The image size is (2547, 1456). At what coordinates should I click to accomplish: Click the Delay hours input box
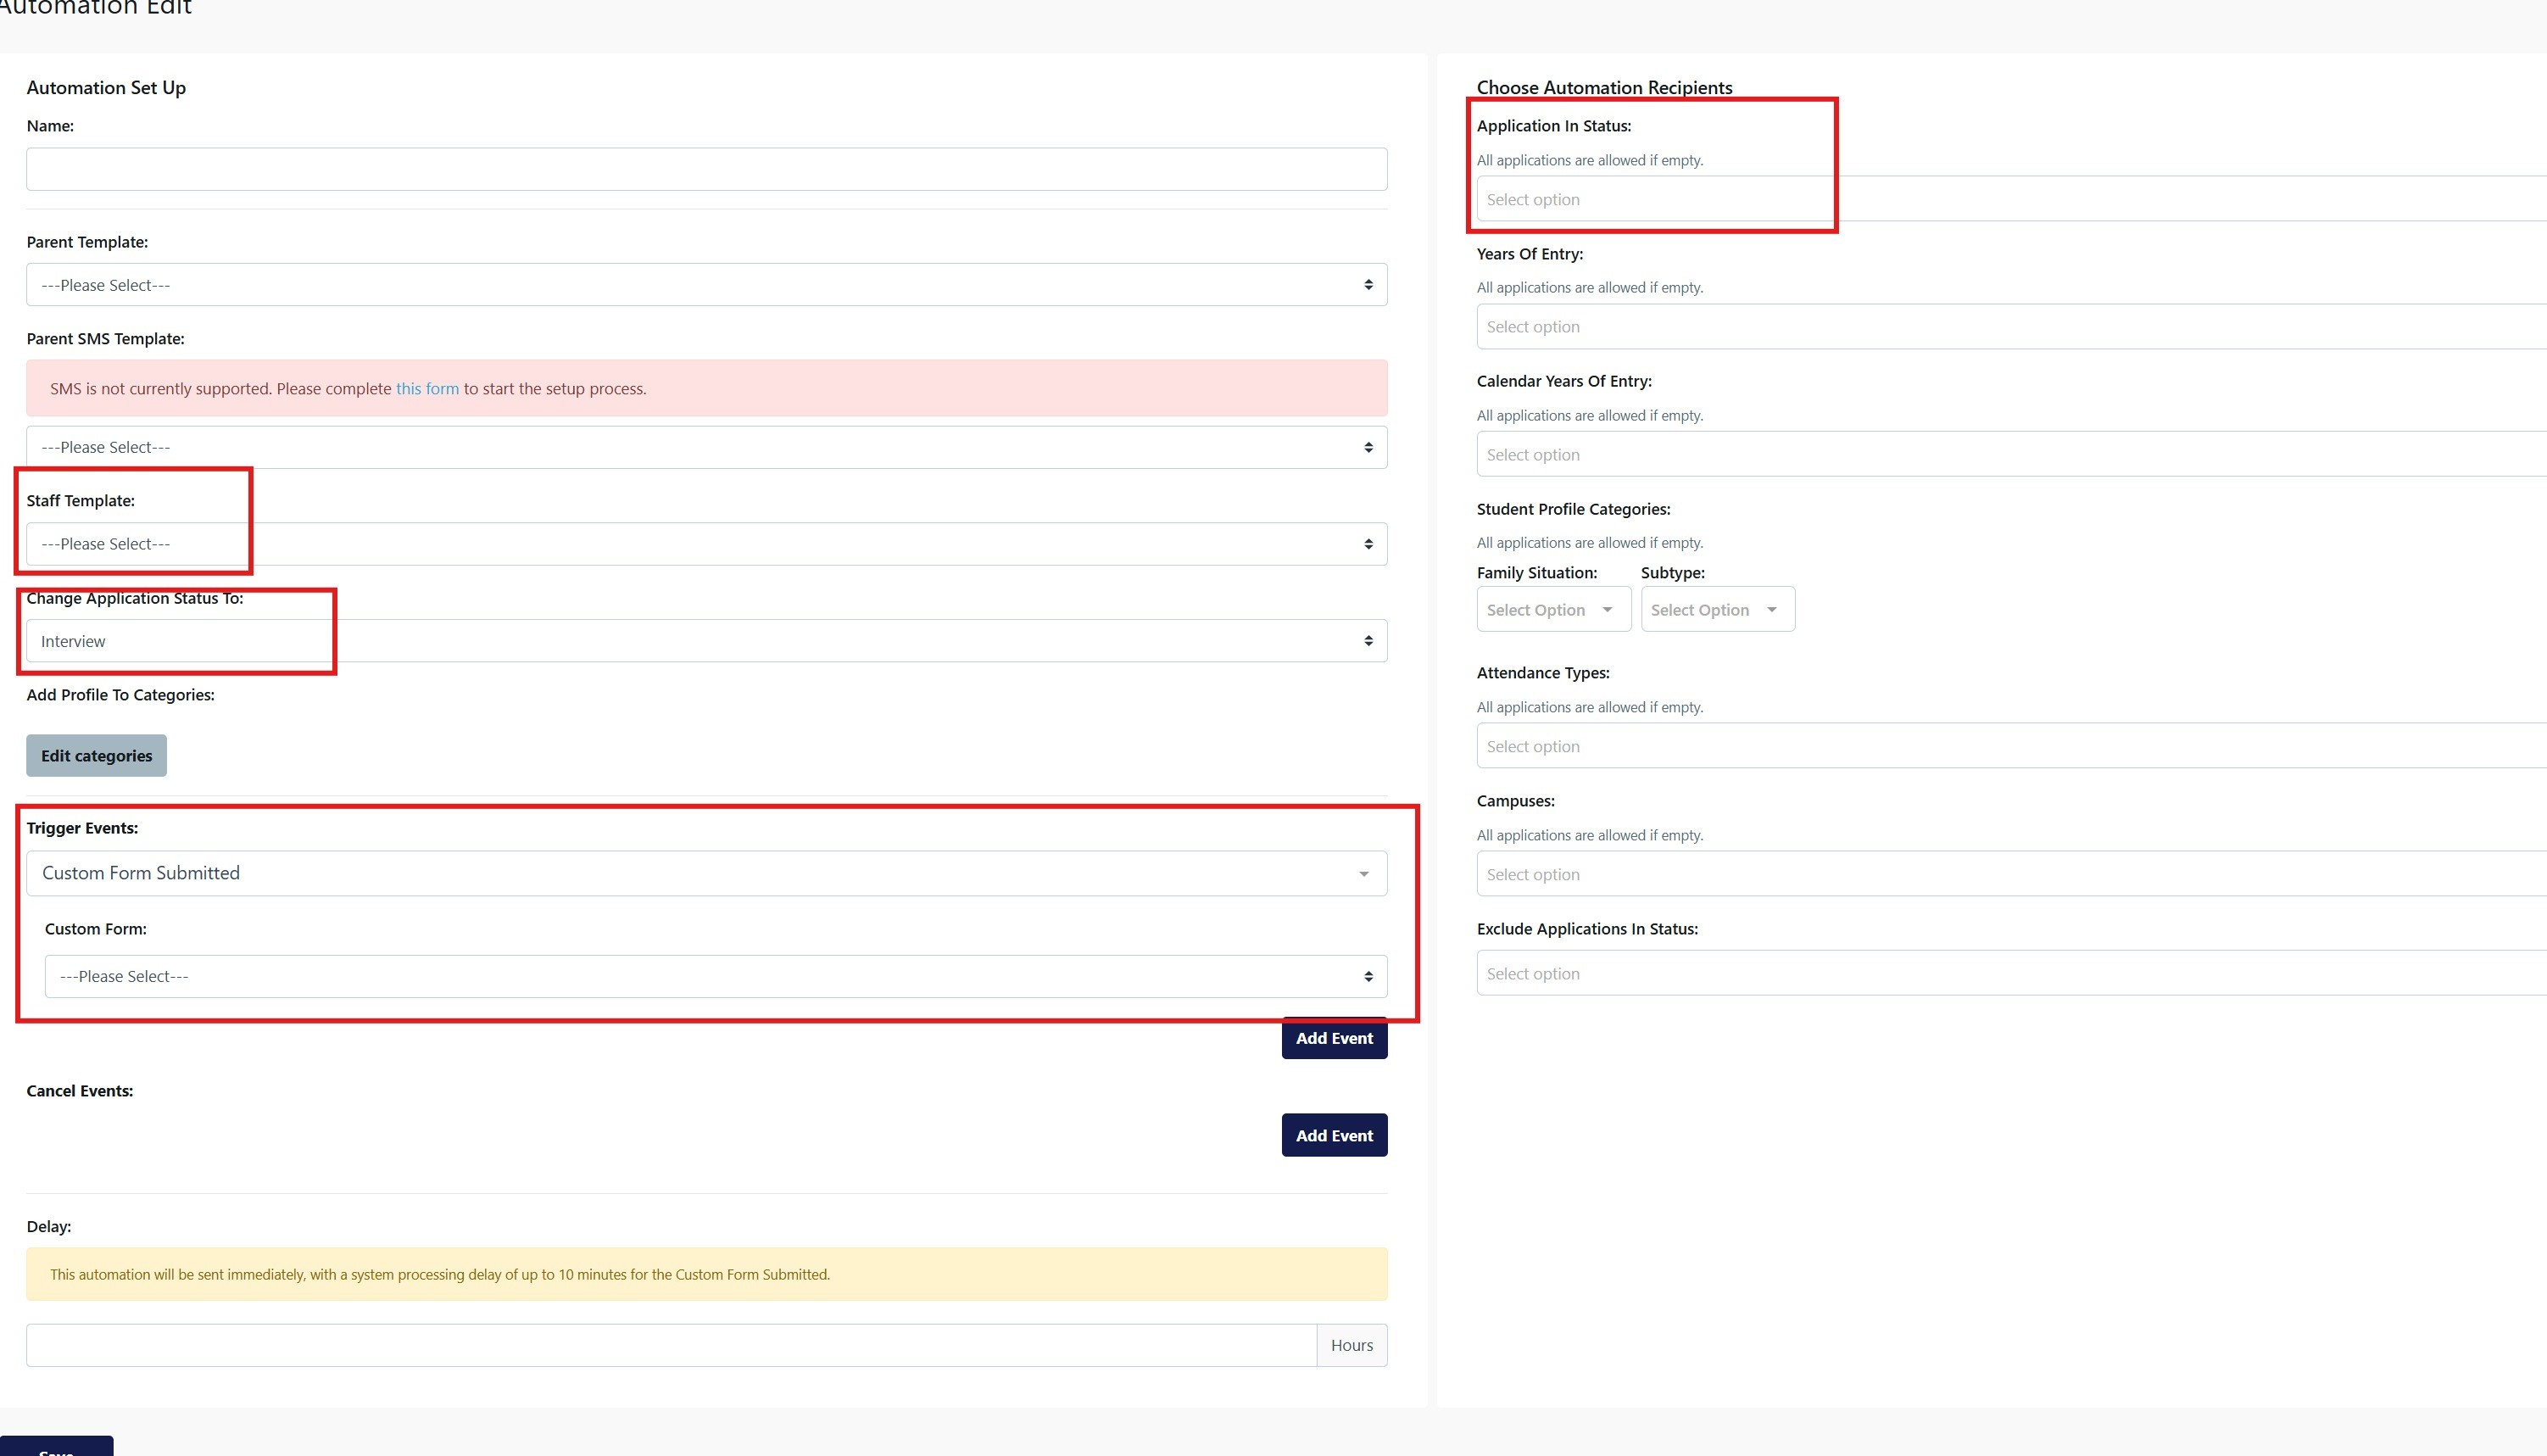click(670, 1344)
